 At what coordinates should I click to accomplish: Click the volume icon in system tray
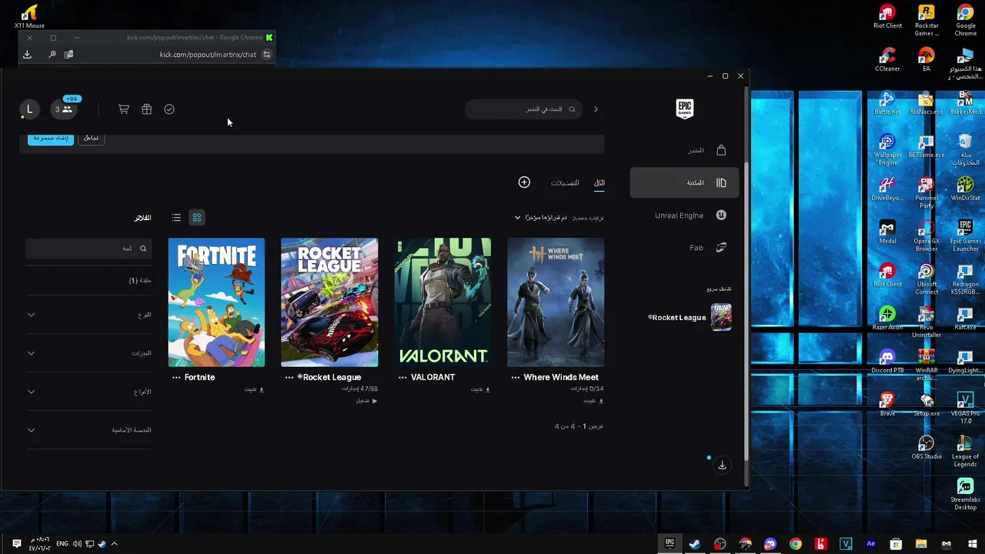[77, 544]
